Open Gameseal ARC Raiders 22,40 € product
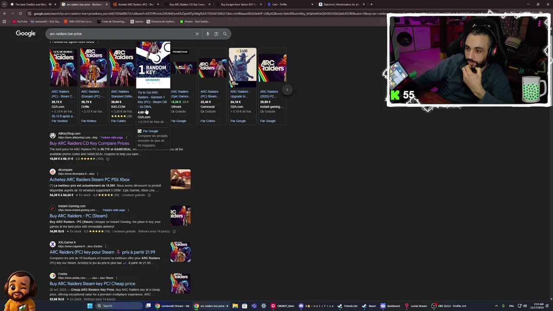Screen dimensions: 553x311 212,86
